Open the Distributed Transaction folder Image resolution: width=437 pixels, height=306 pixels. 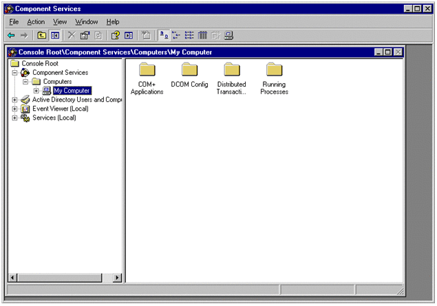[x=232, y=69]
